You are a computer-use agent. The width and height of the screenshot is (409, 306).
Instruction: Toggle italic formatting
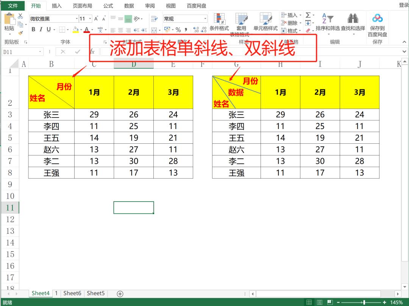(41, 28)
